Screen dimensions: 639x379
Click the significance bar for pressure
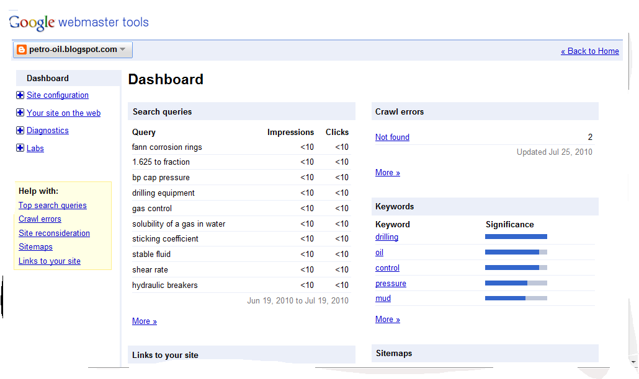(516, 283)
